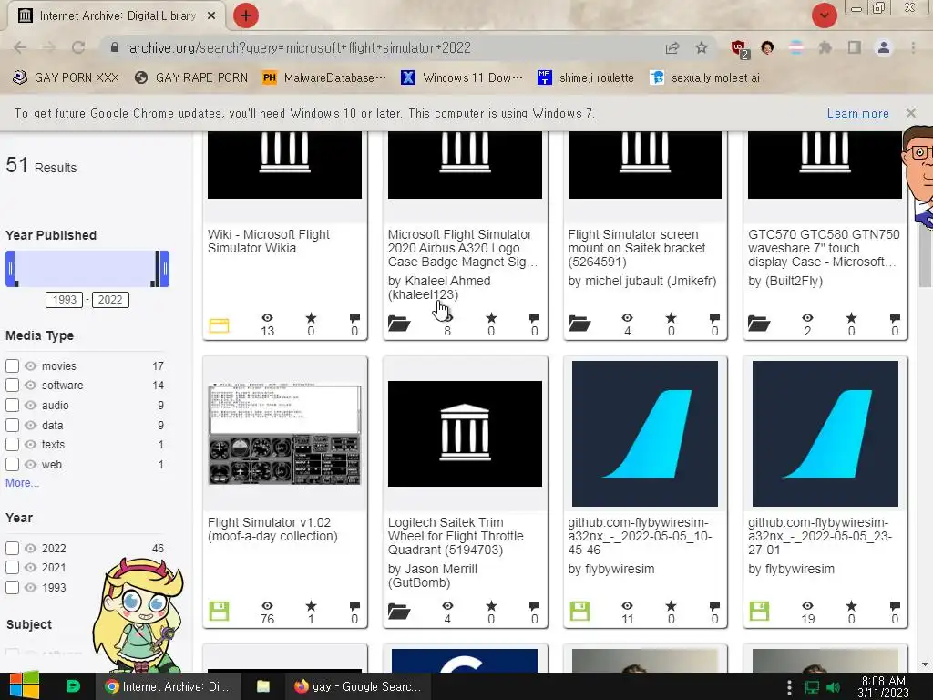The image size is (933, 700).
Task: Click left handle of Year Published slider
Action: coord(10,269)
